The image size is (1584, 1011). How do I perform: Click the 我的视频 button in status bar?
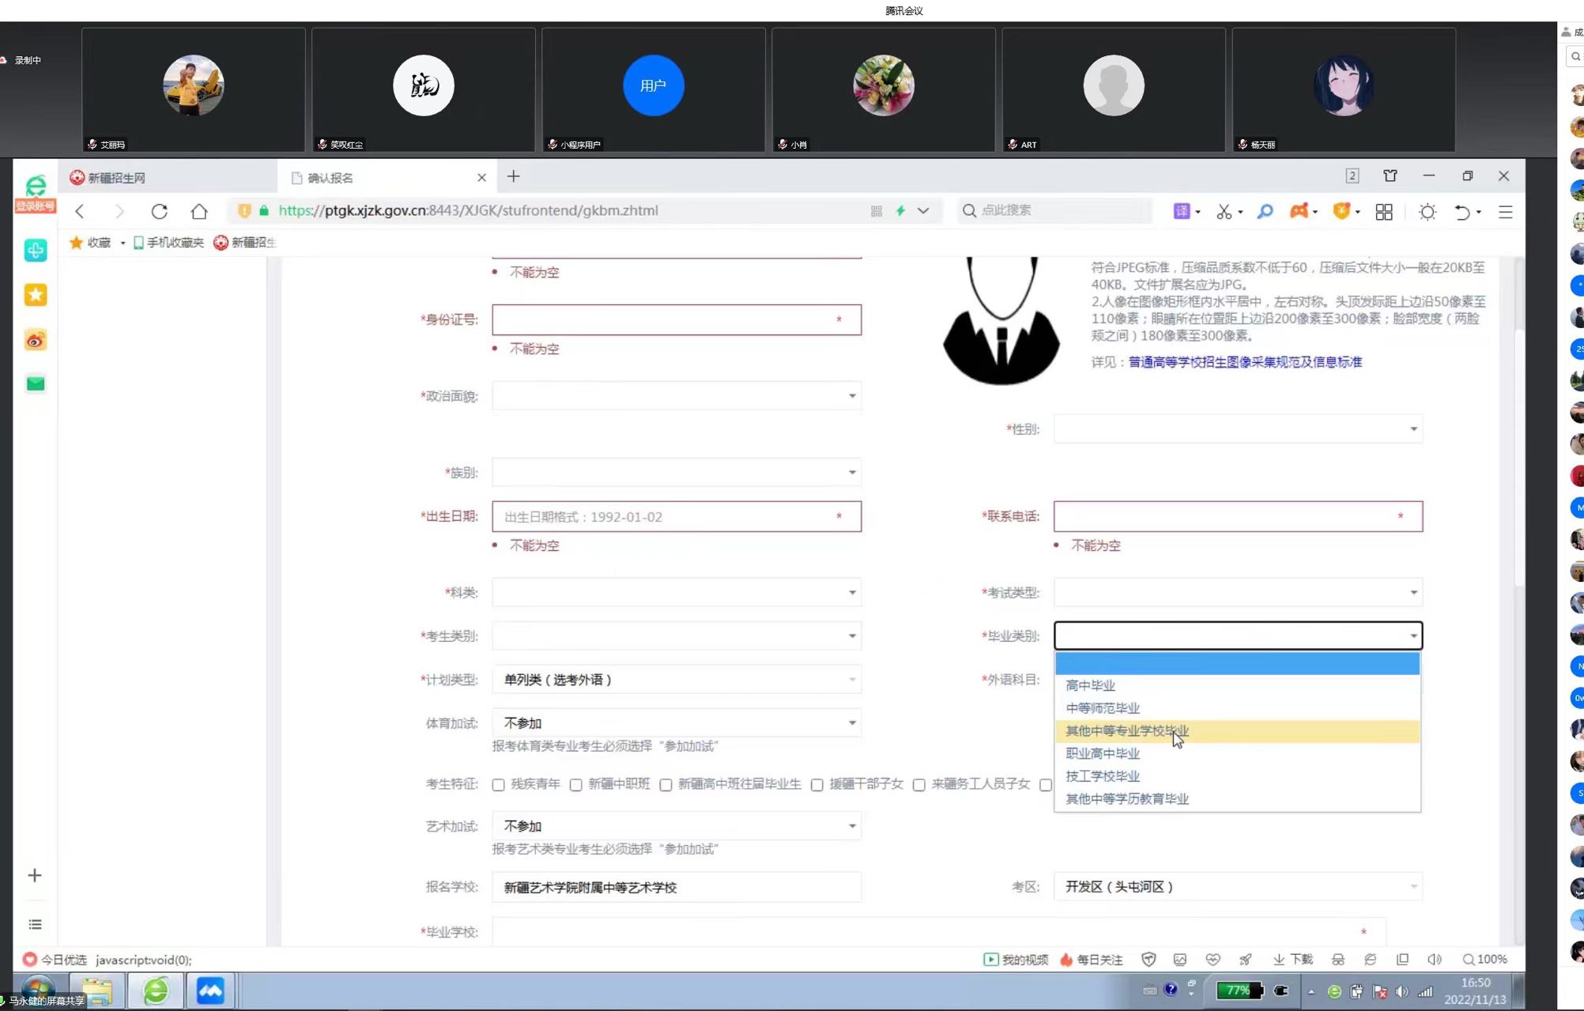pyautogui.click(x=1016, y=960)
